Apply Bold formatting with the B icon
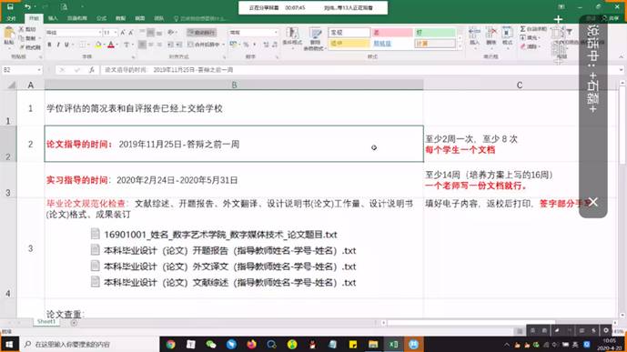Screen dimensions: 627x352 point(49,45)
